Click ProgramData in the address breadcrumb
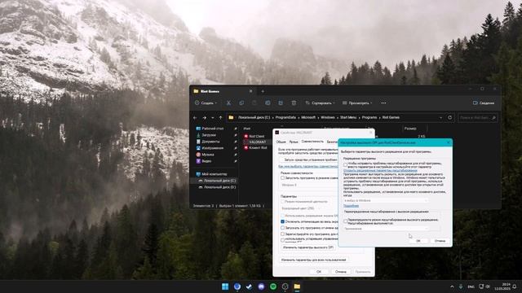Screen dimensions: 522x293 (285, 117)
